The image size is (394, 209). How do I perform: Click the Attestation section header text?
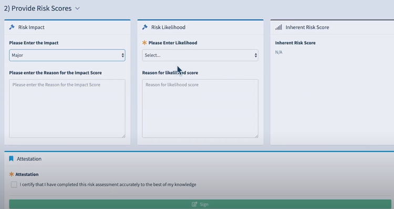[x=29, y=159]
